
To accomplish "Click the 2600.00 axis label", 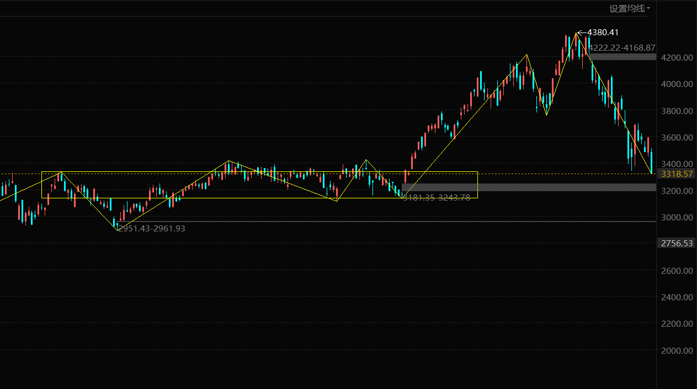I will [x=677, y=271].
